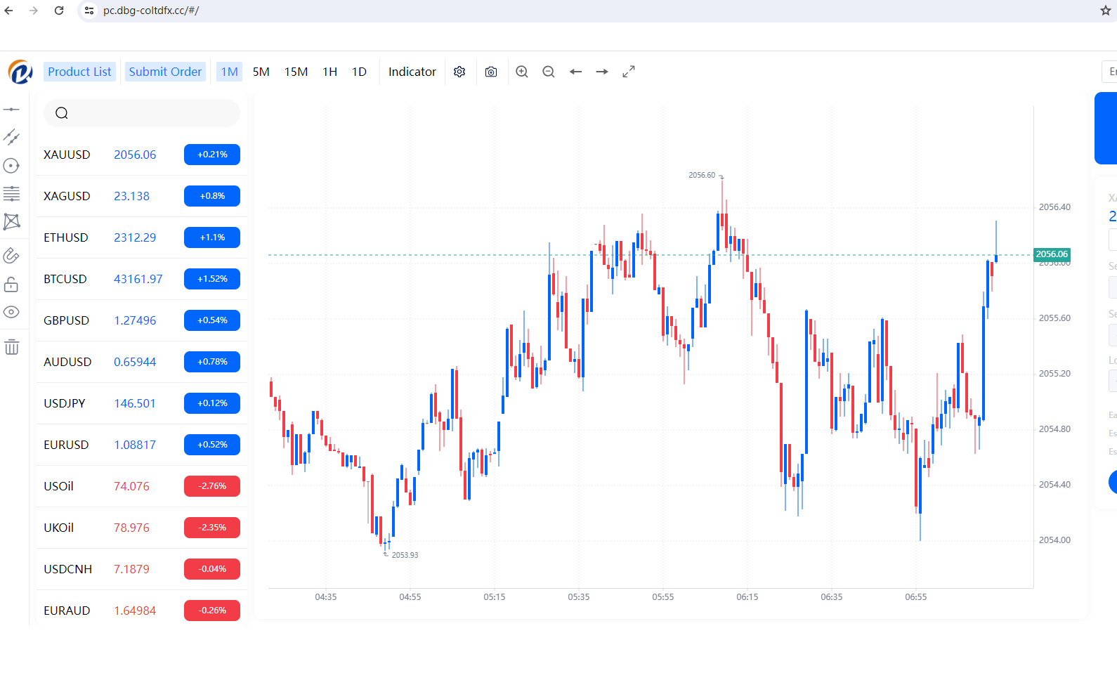Open chart settings gear icon
The width and height of the screenshot is (1117, 685).
(459, 72)
